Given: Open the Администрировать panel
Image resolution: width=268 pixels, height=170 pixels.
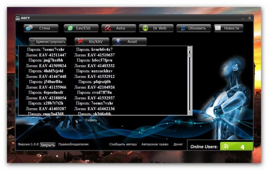Looking at the screenshot, I should point(48,42).
